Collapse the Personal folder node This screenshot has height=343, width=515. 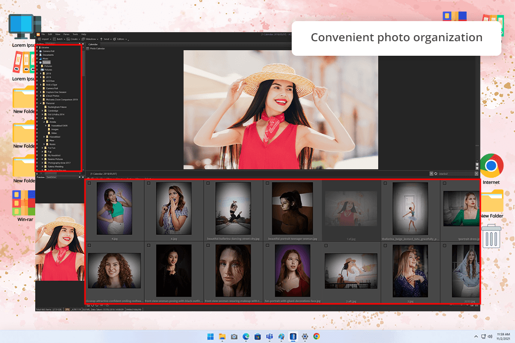(x=40, y=103)
